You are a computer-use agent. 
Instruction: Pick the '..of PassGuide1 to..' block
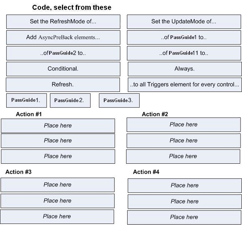(x=184, y=38)
